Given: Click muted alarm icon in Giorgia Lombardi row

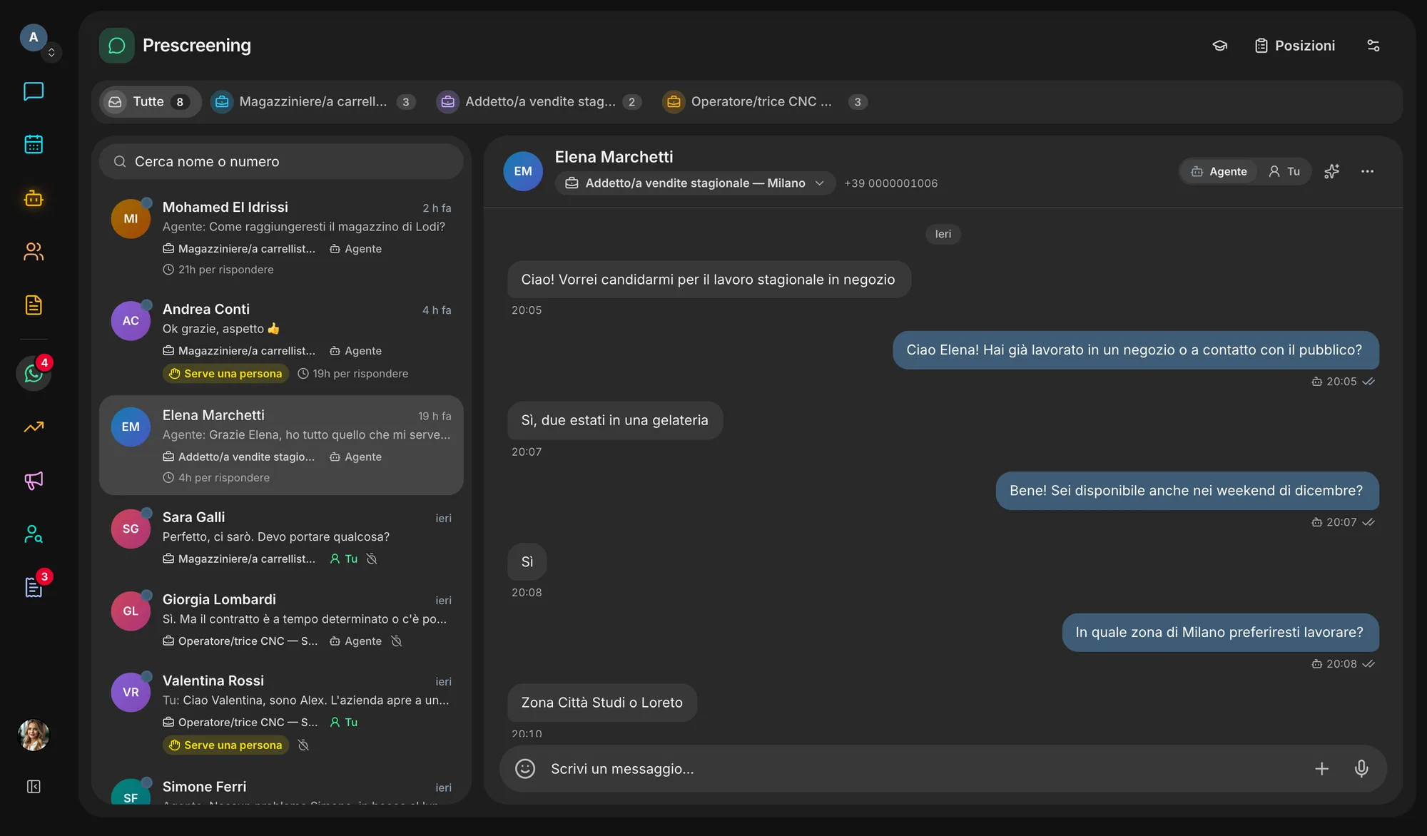Looking at the screenshot, I should click(x=397, y=641).
